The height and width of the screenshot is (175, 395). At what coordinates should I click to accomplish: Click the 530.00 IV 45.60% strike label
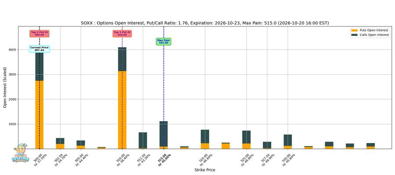[x=288, y=159]
